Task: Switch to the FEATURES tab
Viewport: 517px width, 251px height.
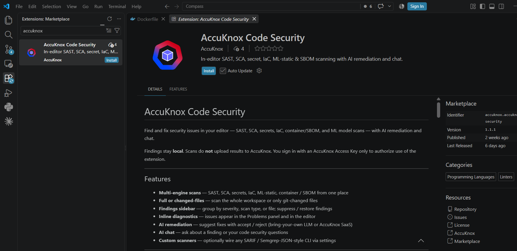Action: (178, 89)
